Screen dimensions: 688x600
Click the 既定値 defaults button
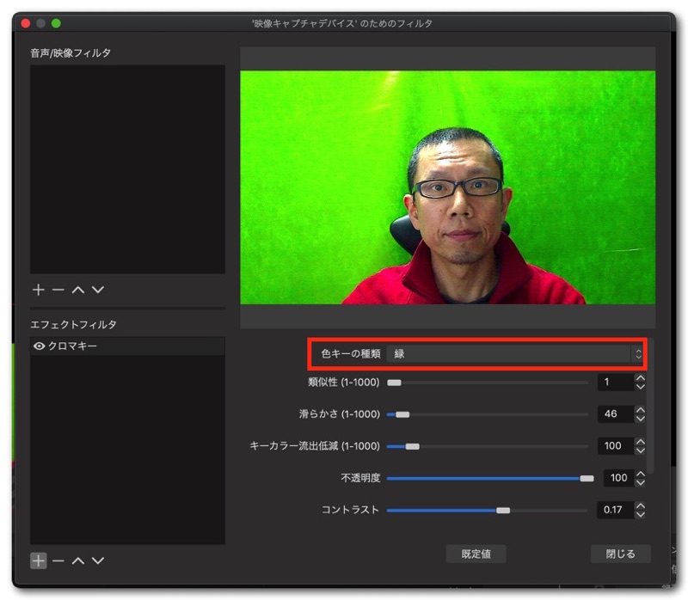tap(476, 554)
